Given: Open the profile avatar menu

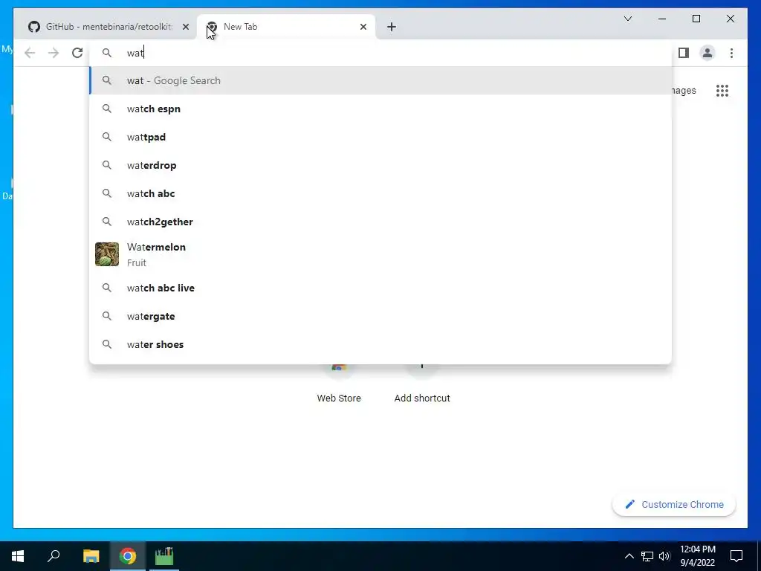Looking at the screenshot, I should click(707, 53).
